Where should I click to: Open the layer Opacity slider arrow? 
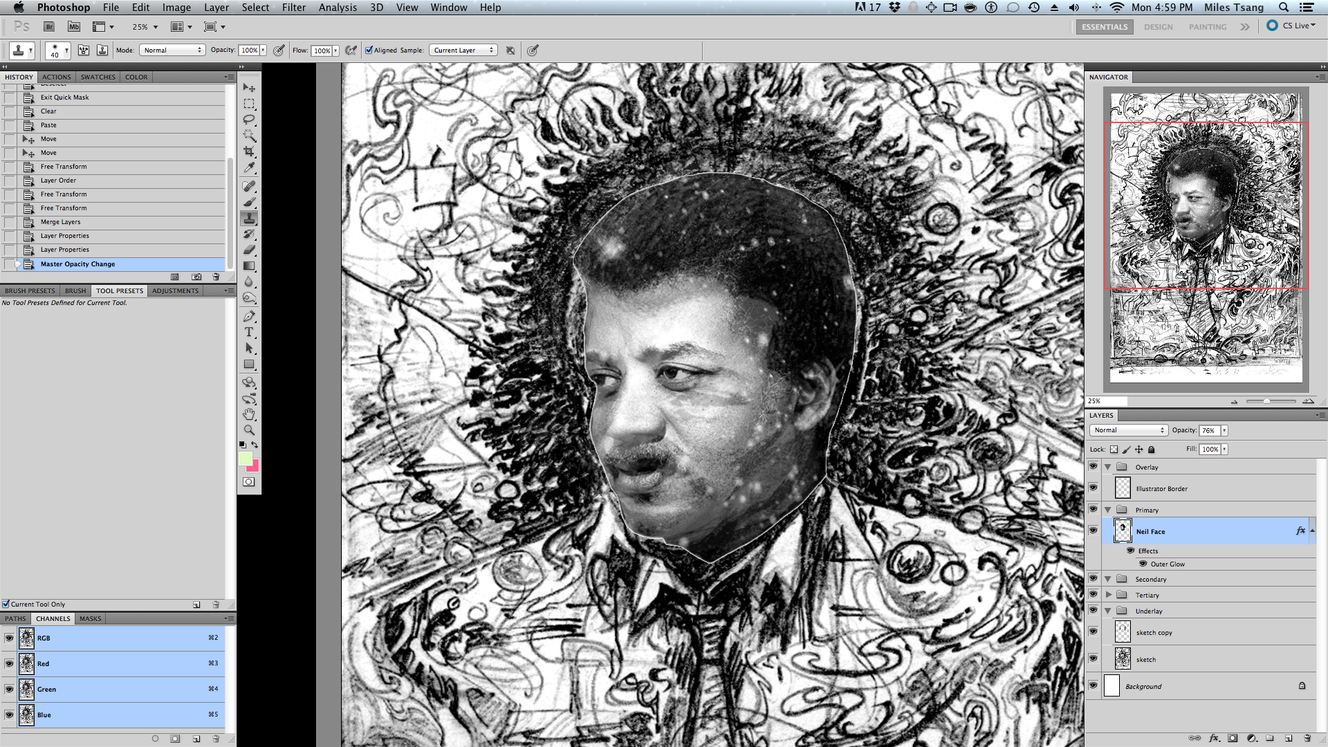point(1224,430)
